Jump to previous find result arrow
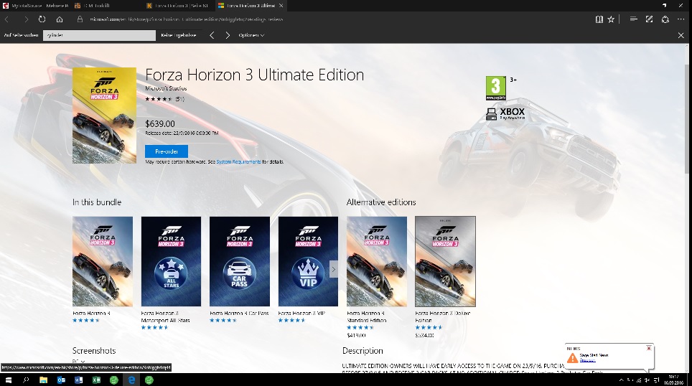The image size is (692, 386). click(x=212, y=35)
